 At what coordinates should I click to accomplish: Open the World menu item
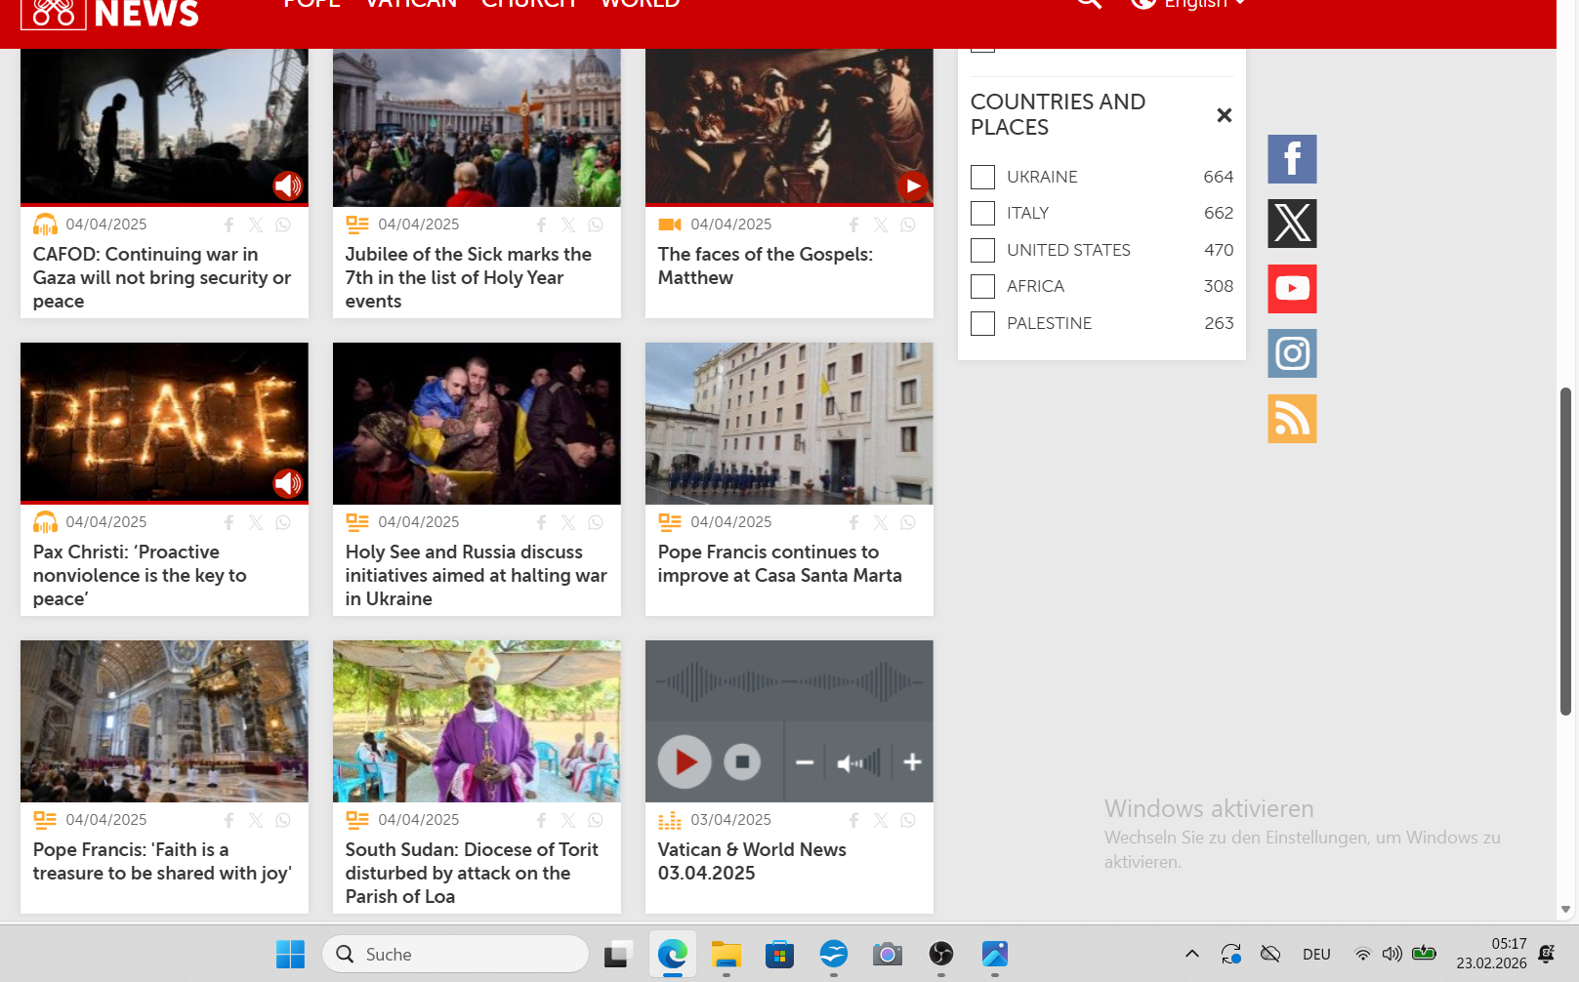(640, 5)
